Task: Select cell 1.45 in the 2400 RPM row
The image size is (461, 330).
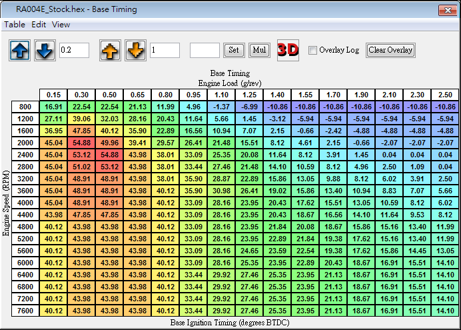Action: (361, 155)
